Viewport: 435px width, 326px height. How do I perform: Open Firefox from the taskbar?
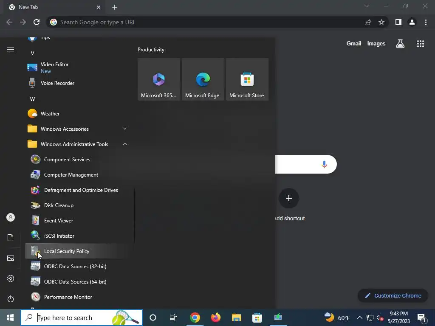point(215,318)
